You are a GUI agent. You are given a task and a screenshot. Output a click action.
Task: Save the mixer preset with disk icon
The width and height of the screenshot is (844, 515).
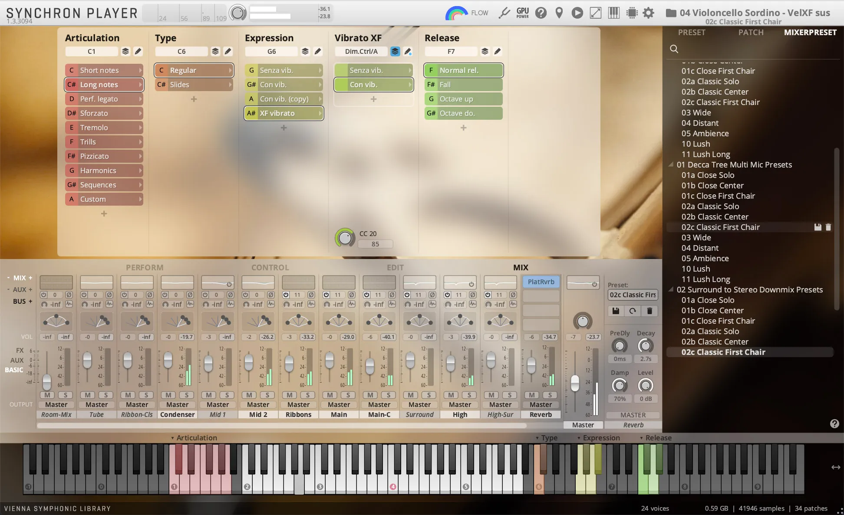pos(616,311)
